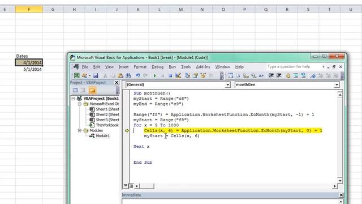This screenshot has width=362, height=204.
Task: Click the Next x code line
Action: 141,146
